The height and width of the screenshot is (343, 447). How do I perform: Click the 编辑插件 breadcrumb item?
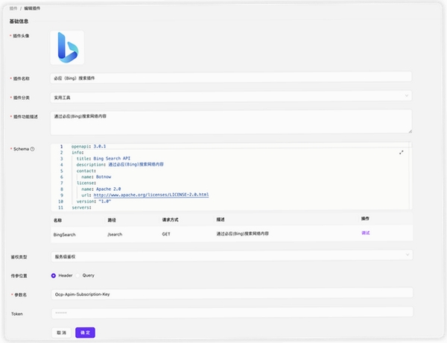coord(32,8)
